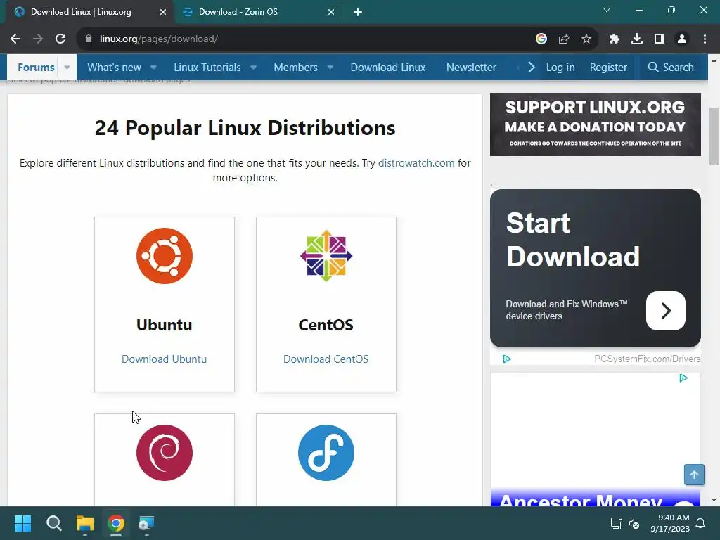Toggle the browser side panel

pos(660,39)
